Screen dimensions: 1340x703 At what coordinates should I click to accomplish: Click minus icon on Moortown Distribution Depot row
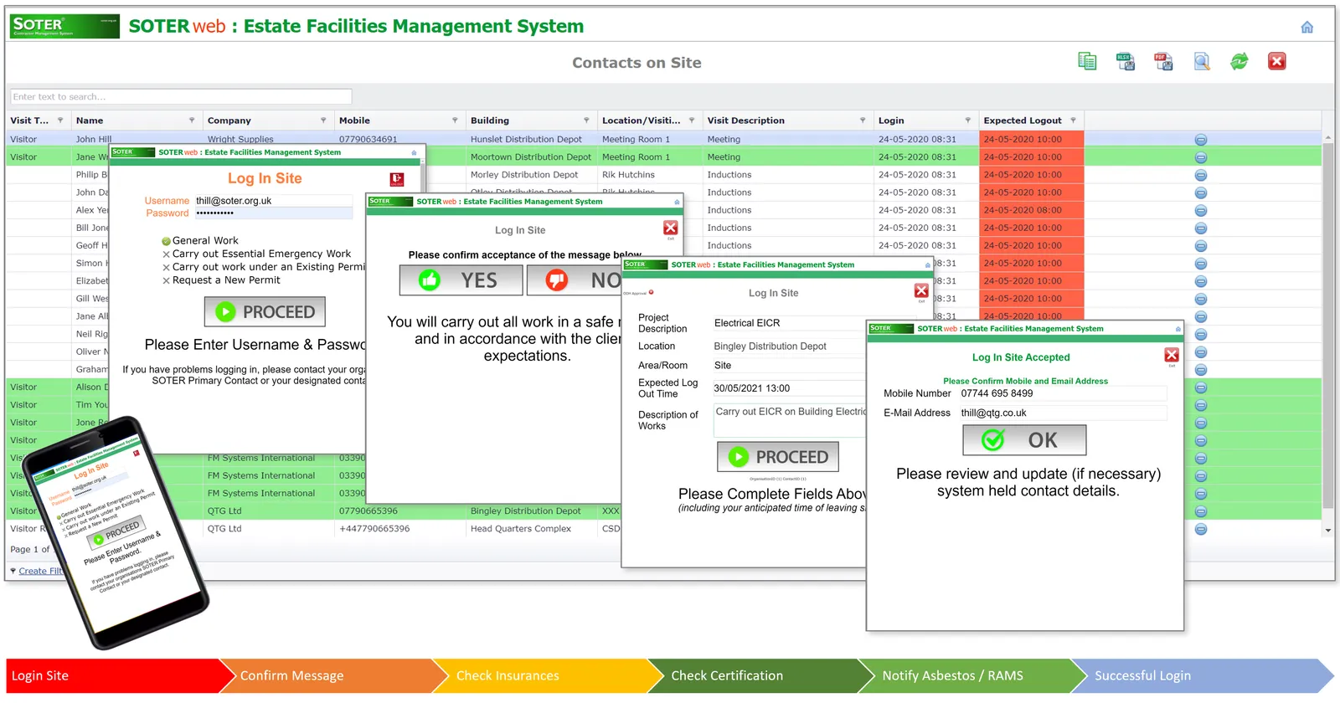[1201, 157]
